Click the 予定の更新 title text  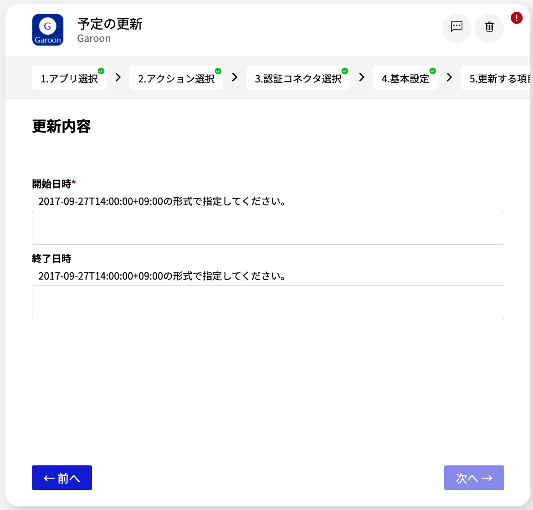110,24
